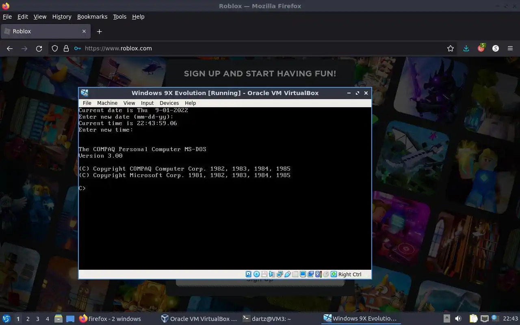Switch to workspace 2 in the pager
Screen dimensions: 520x325
point(28,319)
